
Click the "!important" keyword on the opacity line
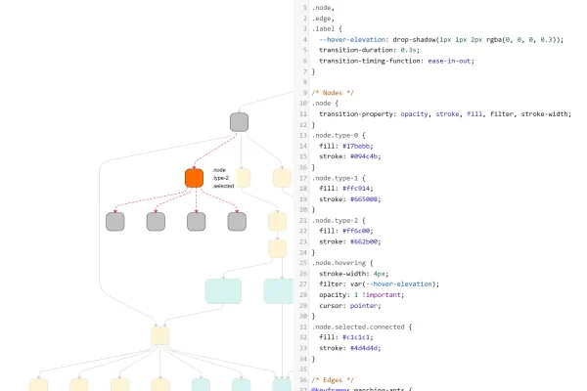pos(382,295)
